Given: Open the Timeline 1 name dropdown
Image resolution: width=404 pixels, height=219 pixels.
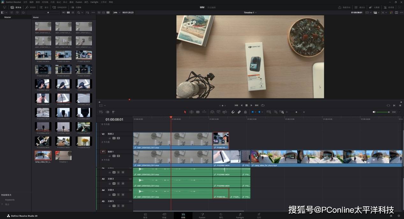Looking at the screenshot, I should (250, 12).
